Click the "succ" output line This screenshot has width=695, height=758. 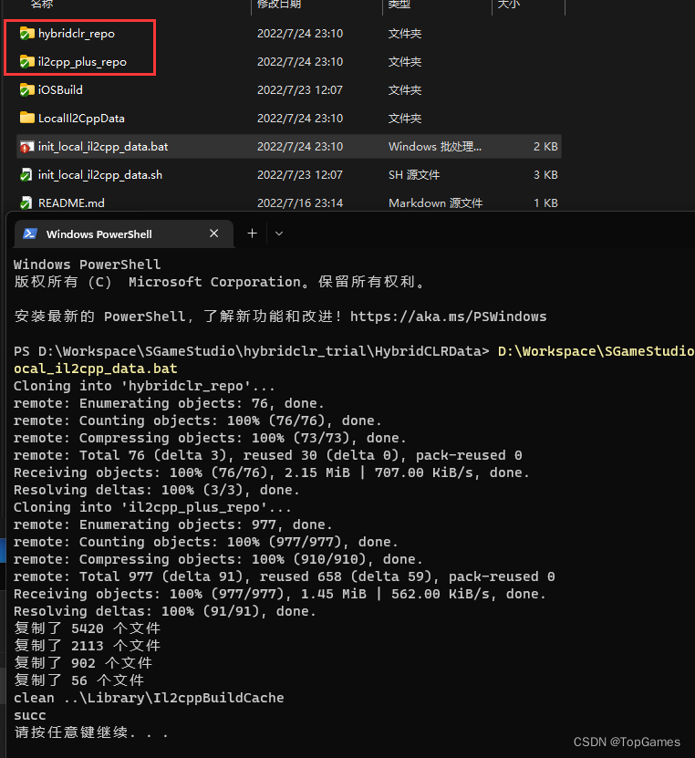(30, 715)
